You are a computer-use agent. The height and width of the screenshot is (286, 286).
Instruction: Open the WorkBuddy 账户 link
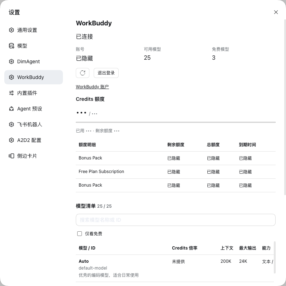coord(92,87)
